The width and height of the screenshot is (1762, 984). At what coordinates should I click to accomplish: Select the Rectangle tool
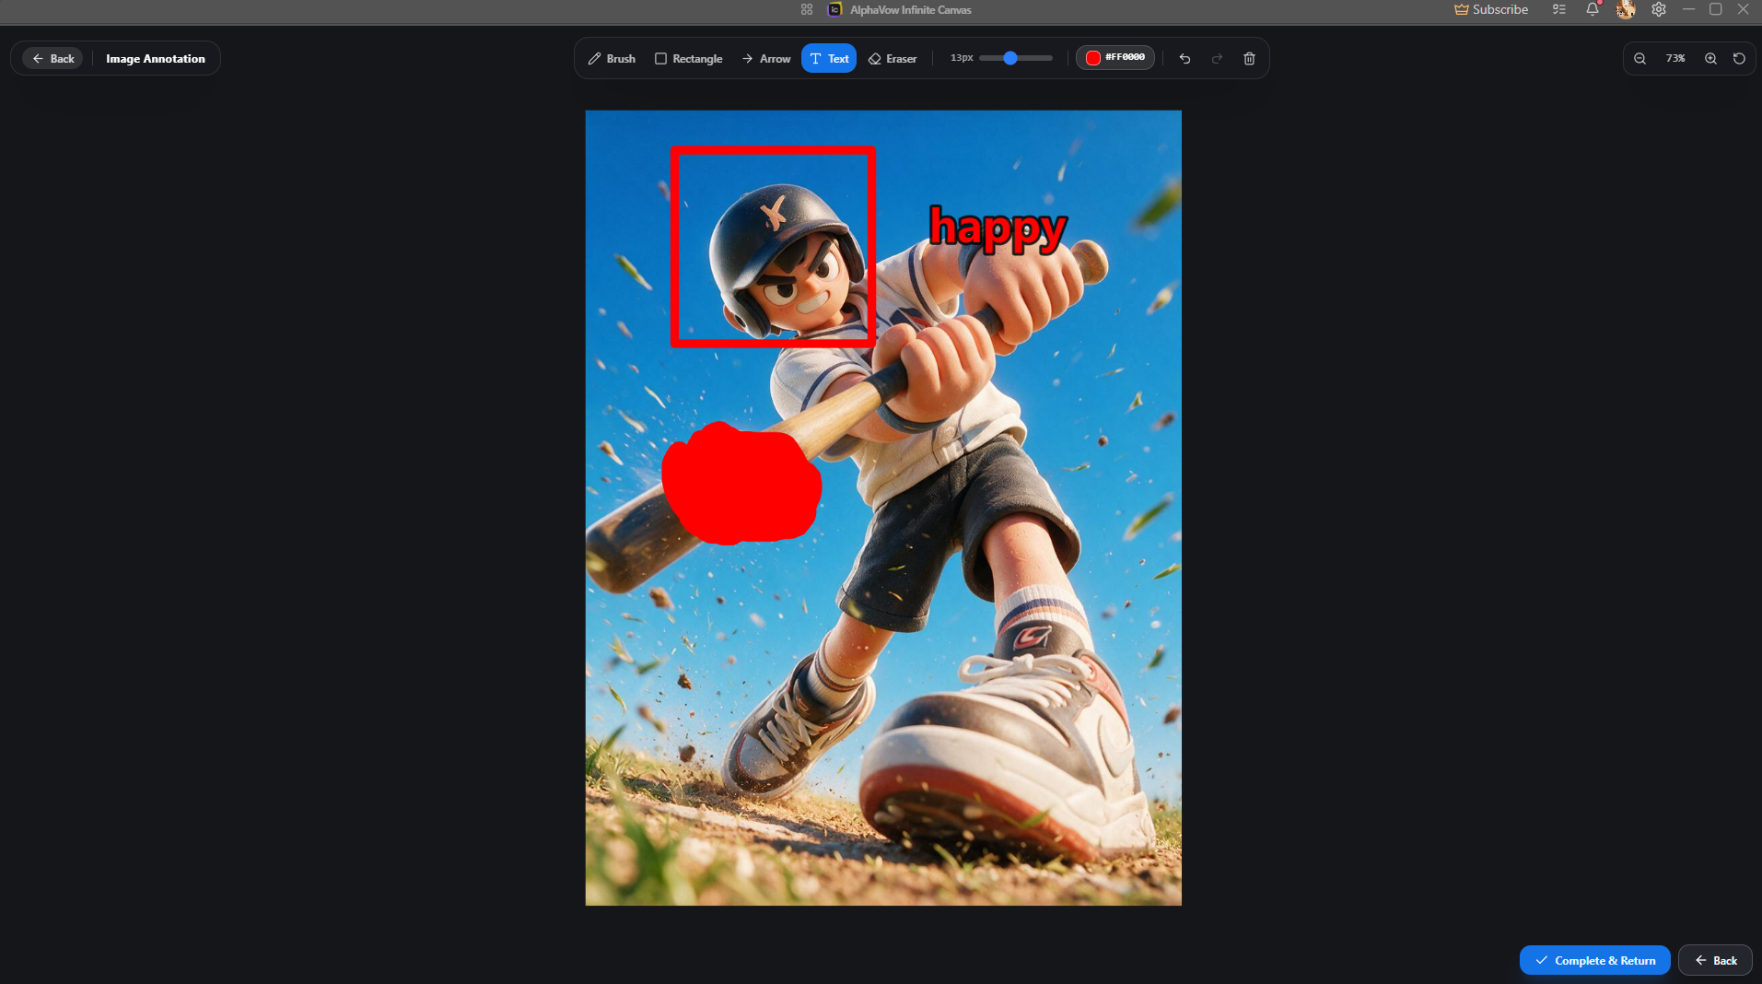pos(688,58)
